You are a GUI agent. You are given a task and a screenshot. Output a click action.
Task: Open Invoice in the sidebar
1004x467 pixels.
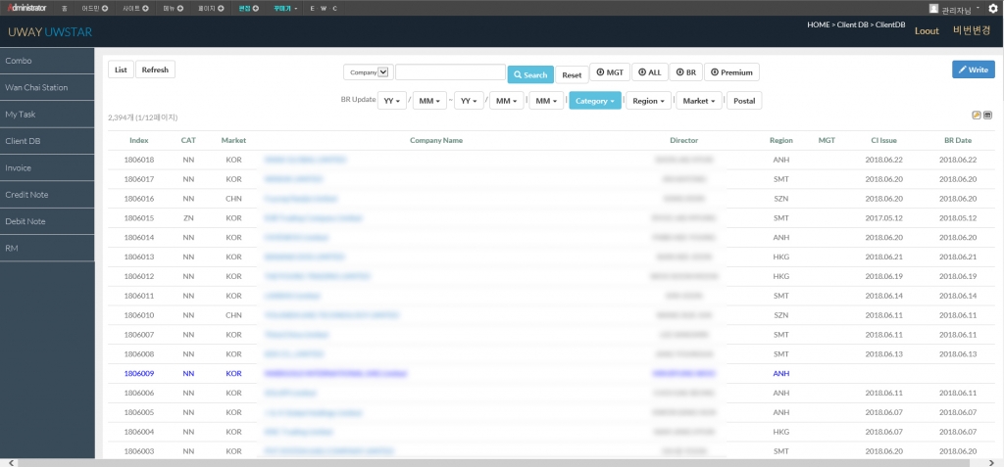(47, 167)
